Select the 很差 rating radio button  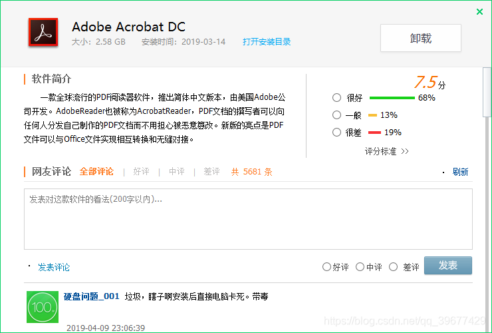336,133
